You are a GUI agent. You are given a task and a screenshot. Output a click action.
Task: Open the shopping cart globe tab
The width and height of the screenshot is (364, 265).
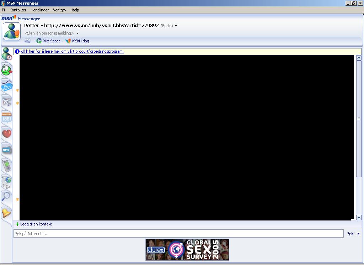click(6, 182)
